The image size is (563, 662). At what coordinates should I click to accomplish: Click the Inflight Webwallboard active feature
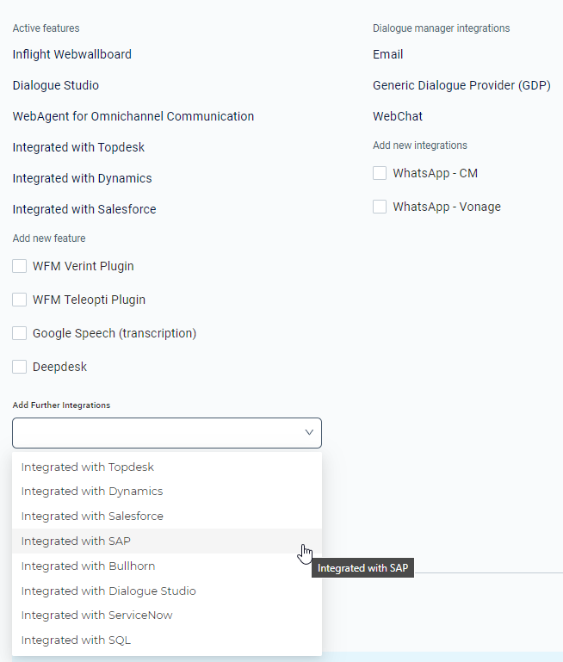[x=72, y=54]
